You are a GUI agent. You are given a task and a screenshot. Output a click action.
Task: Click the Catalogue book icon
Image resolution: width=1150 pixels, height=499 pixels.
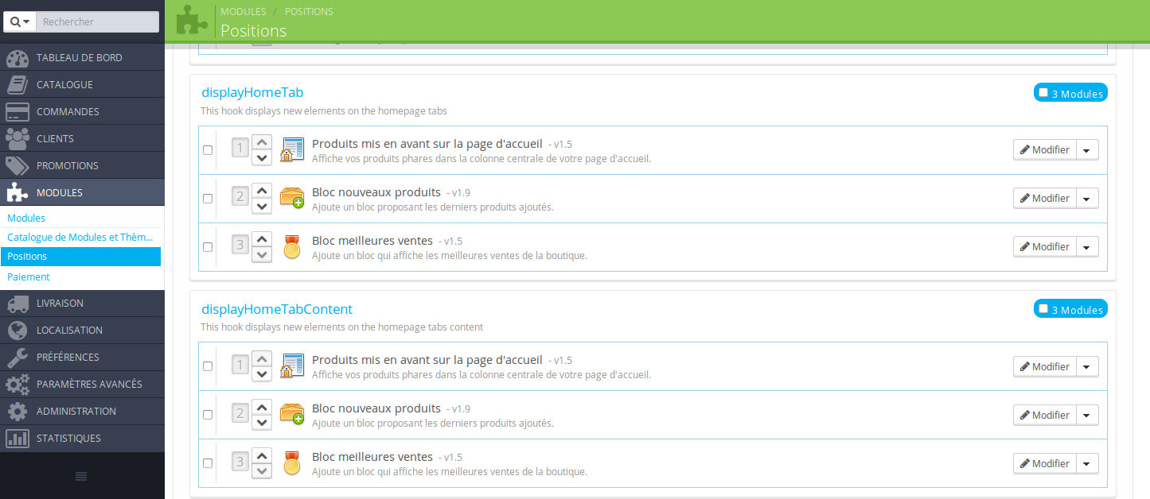(x=18, y=85)
